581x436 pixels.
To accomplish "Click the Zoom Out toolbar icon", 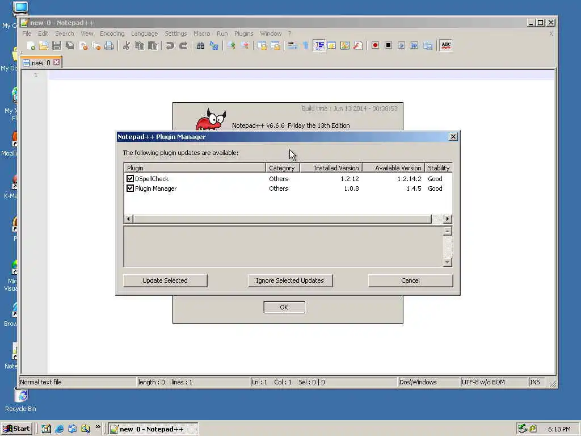I will point(245,45).
